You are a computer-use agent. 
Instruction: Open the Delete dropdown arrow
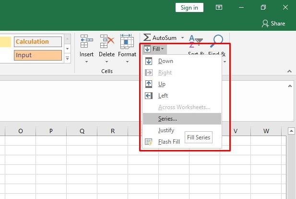click(107, 62)
